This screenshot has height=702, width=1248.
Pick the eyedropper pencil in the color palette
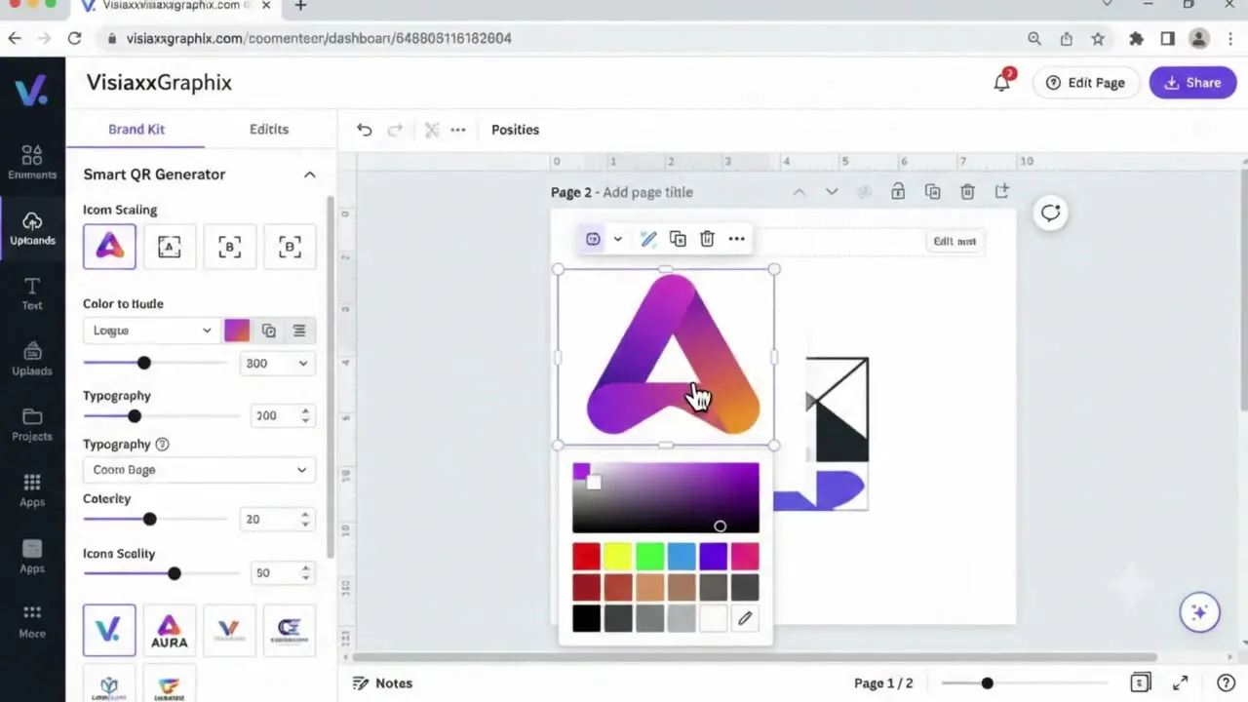[x=745, y=618]
